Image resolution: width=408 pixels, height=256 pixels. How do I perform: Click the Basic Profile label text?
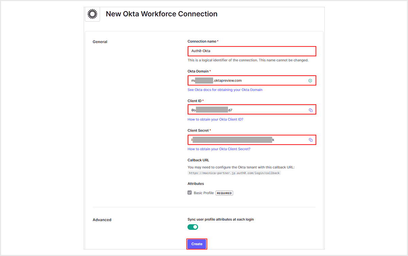[204, 193]
